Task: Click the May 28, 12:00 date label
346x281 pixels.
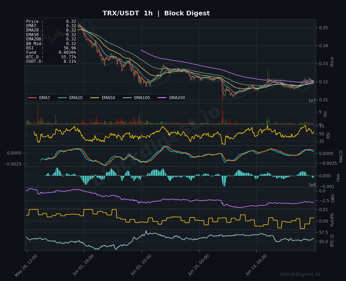Action: (x=26, y=266)
